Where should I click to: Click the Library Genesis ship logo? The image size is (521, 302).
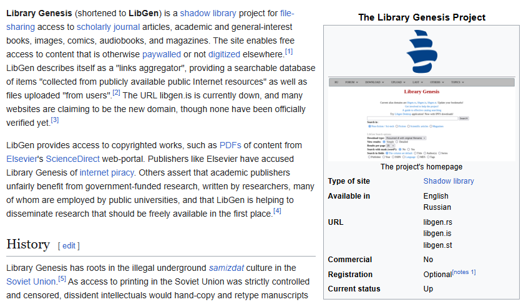[x=421, y=52]
